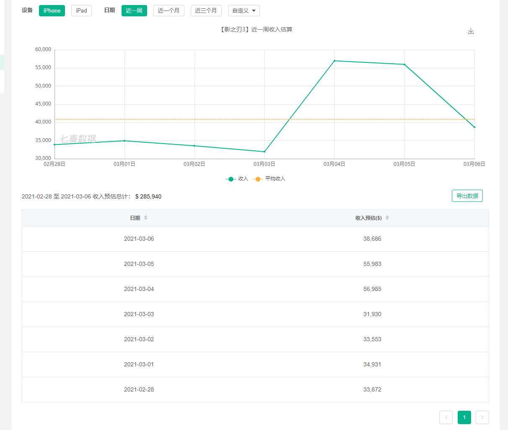This screenshot has height=430, width=508.
Task: Click the revenue value 55,983
Action: 372,264
